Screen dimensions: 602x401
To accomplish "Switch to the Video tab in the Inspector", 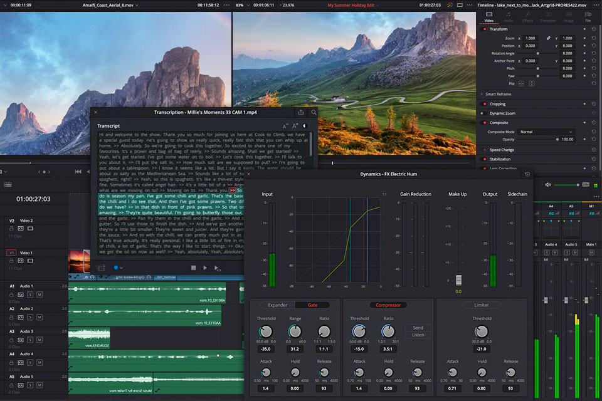I will (488, 17).
